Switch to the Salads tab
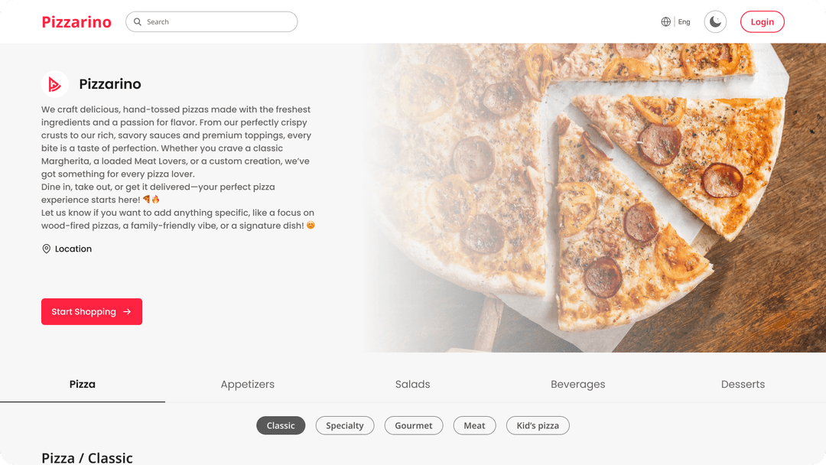Screen dimensions: 826x465 (x=412, y=385)
